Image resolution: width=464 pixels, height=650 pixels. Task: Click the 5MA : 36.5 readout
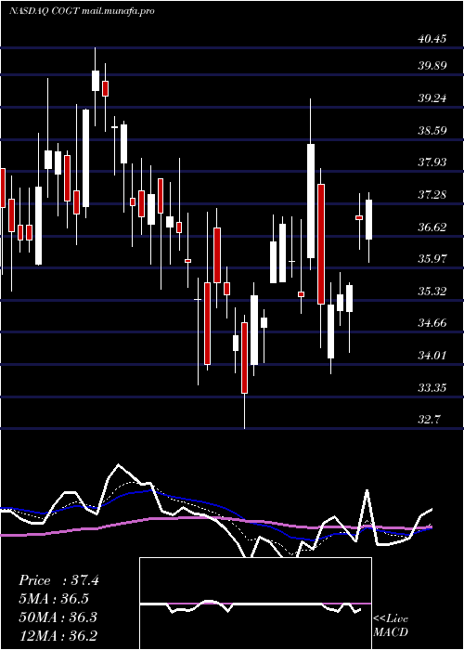(x=54, y=599)
